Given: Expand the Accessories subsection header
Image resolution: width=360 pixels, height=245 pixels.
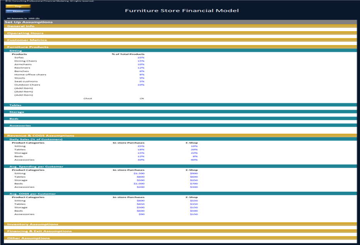Looking at the screenshot, I should (x=180, y=126).
